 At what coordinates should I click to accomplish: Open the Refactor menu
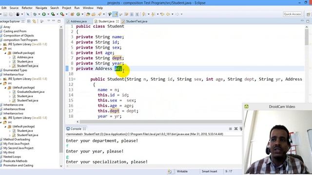tap(27, 8)
